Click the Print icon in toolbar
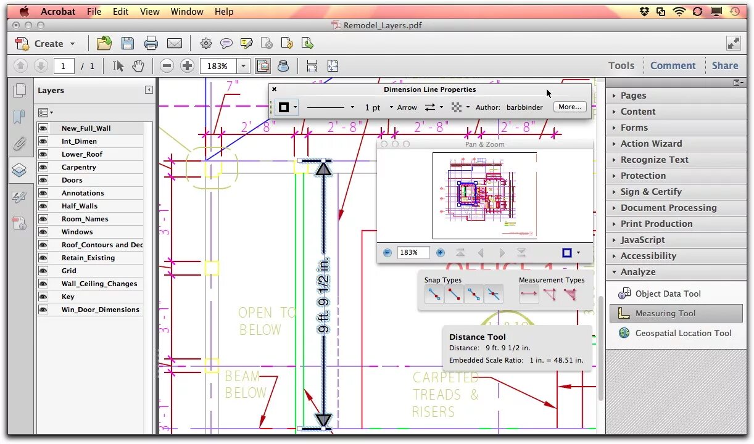This screenshot has height=444, width=754. [151, 43]
